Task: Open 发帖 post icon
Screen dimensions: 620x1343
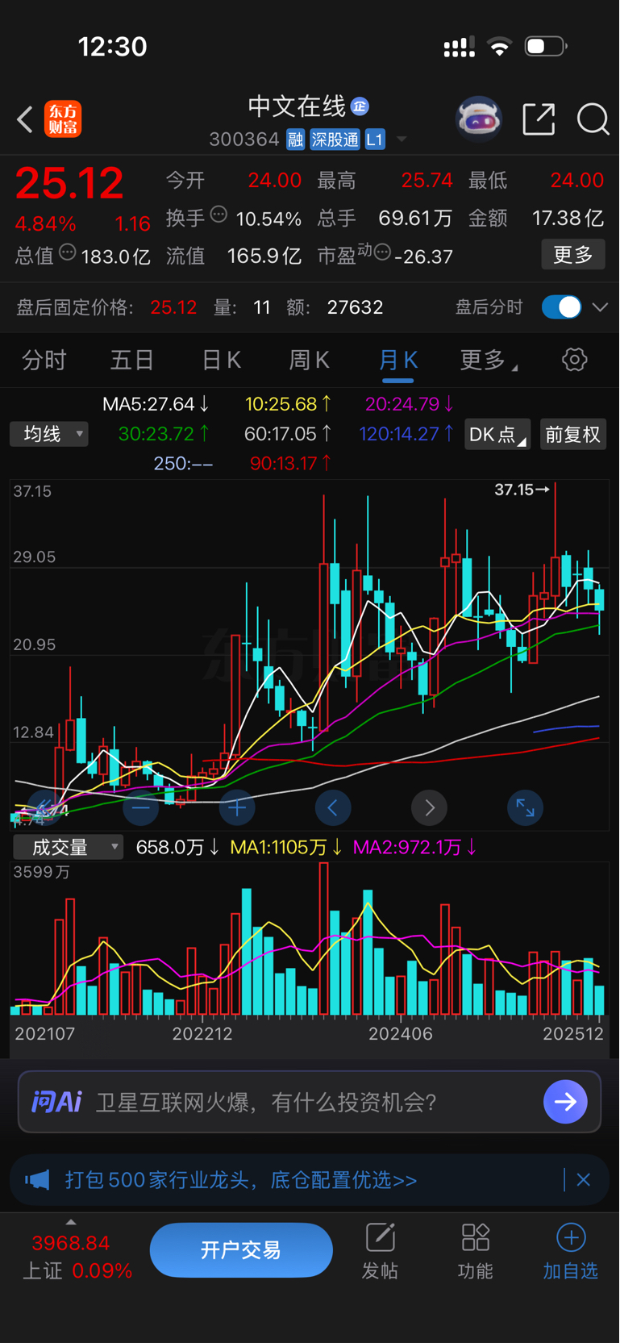Action: (x=380, y=1251)
